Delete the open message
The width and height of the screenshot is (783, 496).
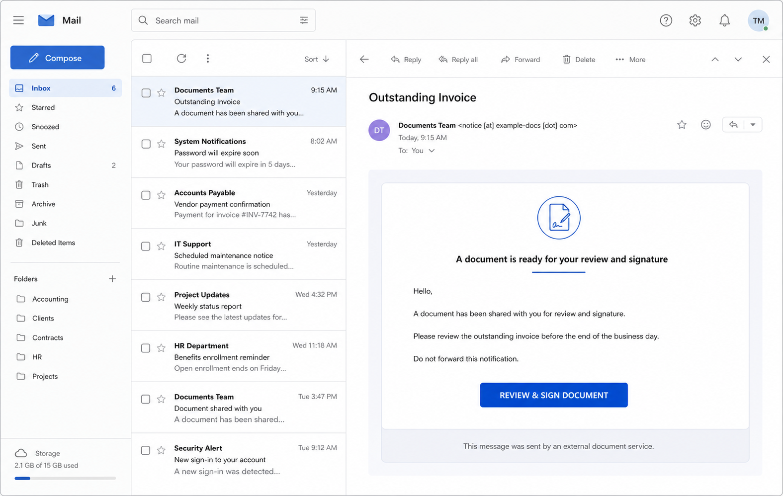pyautogui.click(x=579, y=60)
